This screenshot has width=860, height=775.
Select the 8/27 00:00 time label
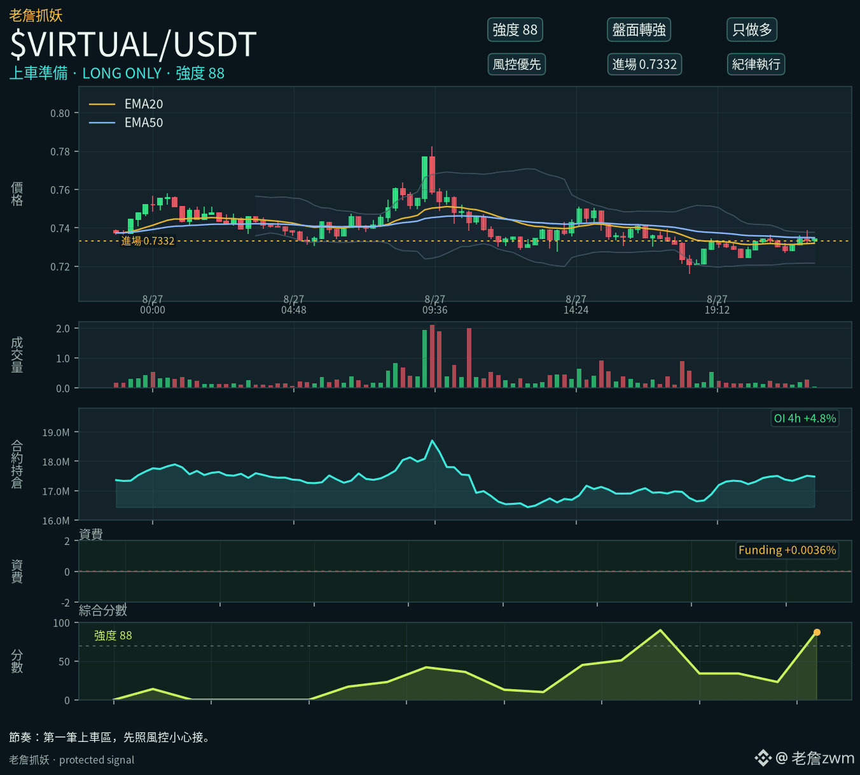153,305
